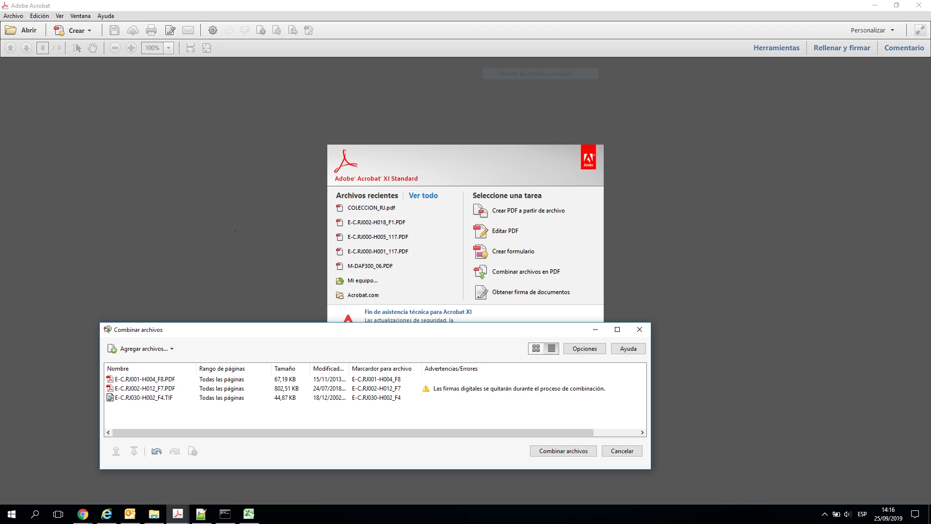Click the email envelope toolbar icon

188,31
